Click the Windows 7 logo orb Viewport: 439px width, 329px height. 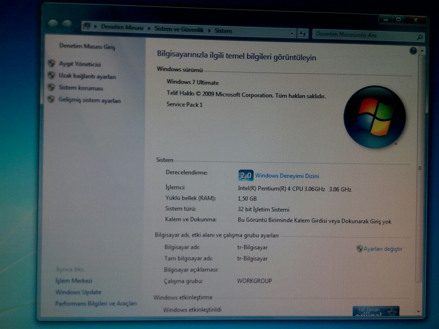(x=375, y=117)
